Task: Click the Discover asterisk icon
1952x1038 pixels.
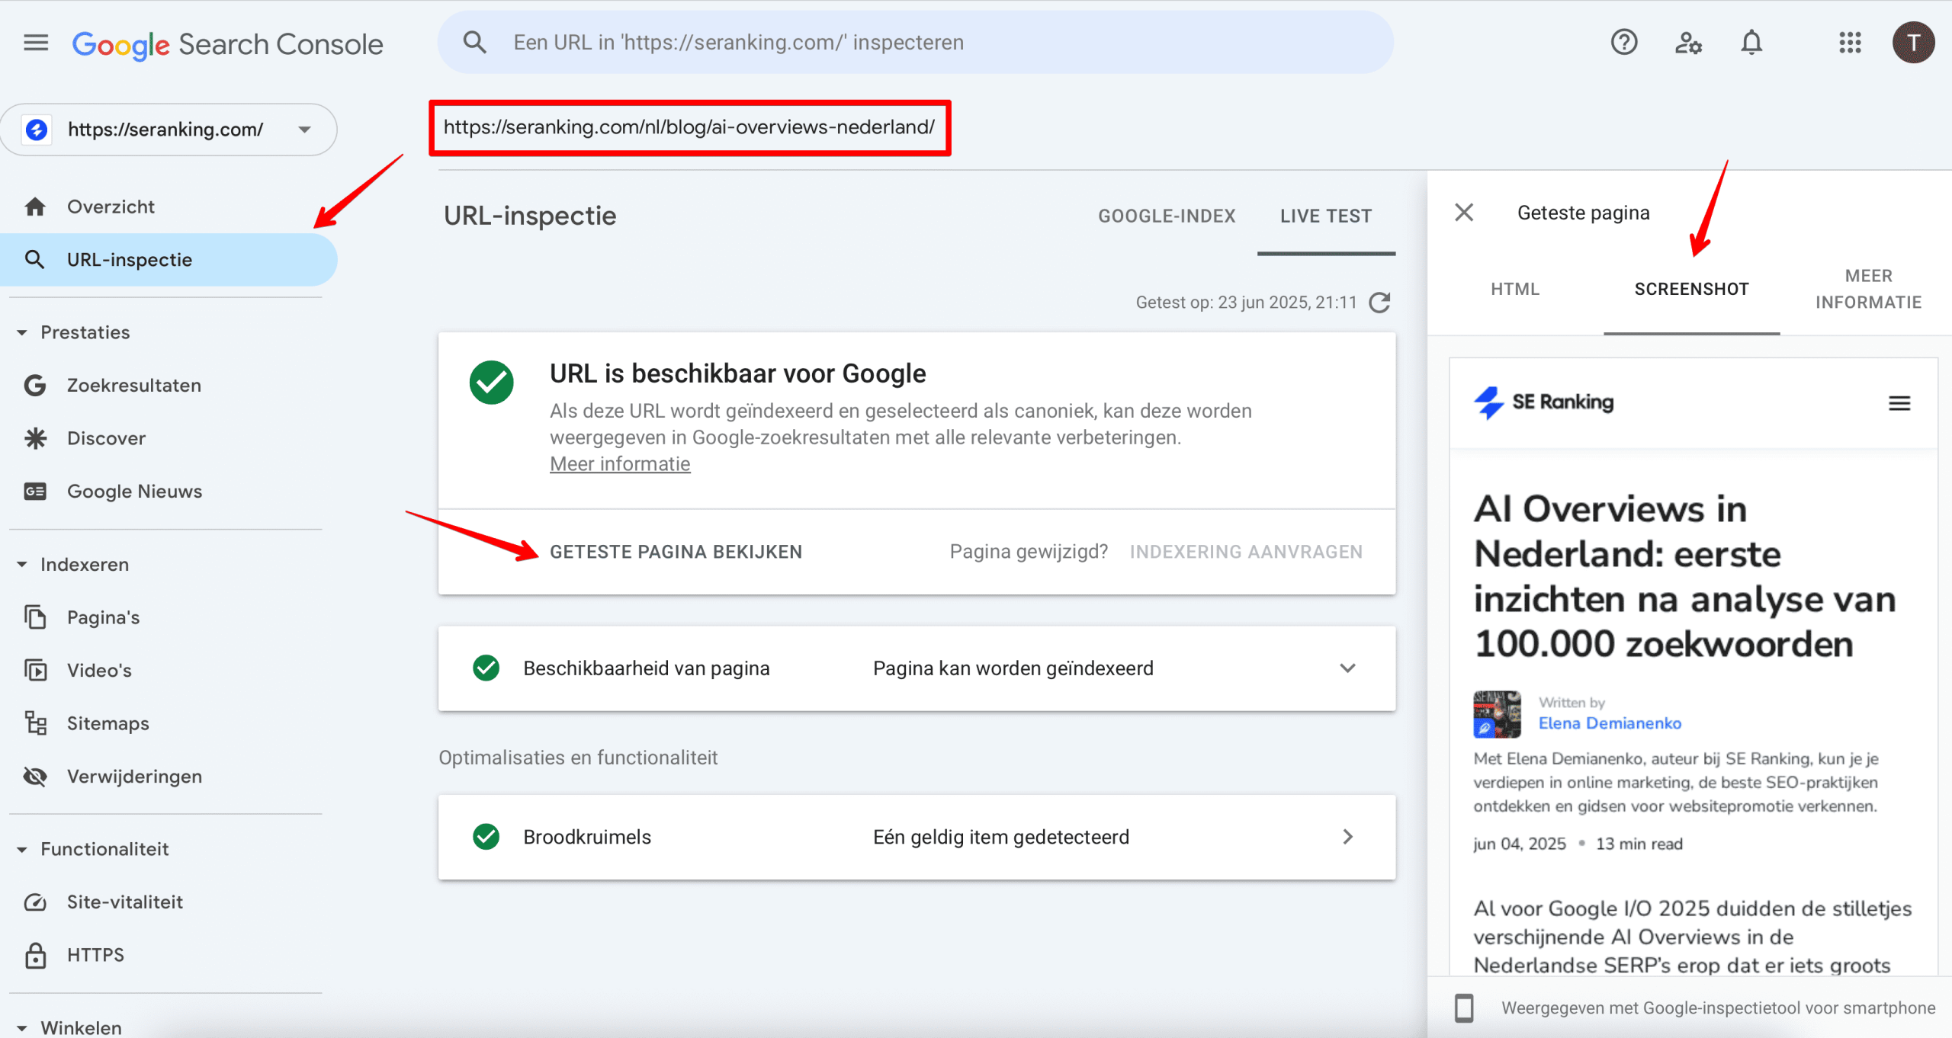Action: pyautogui.click(x=35, y=438)
